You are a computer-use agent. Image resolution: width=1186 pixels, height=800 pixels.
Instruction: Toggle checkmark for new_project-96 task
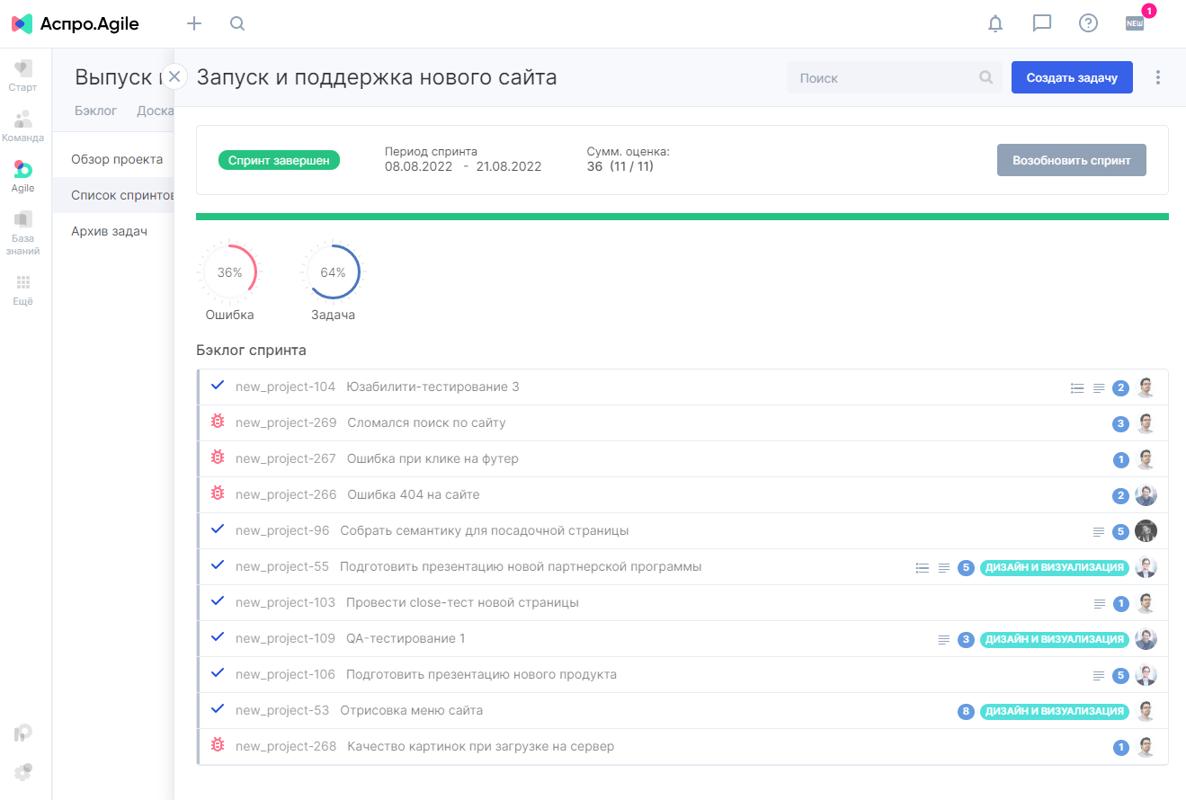coord(217,529)
